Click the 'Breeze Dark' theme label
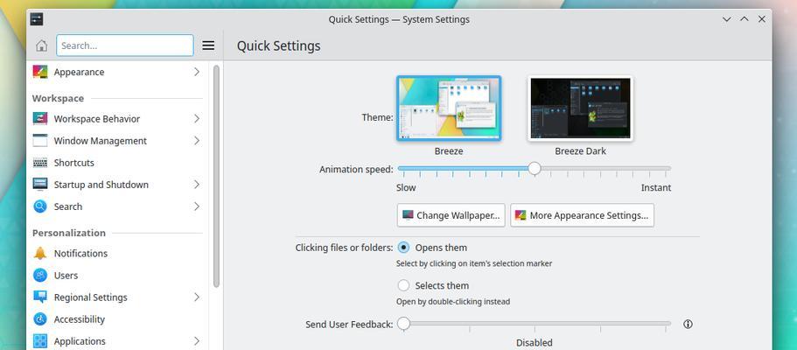797x350 pixels. tap(580, 151)
